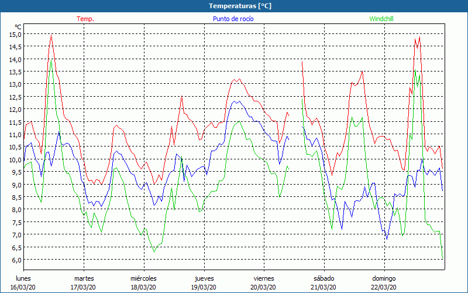
Task: Click the 10,5 y-axis value
Action: pyautogui.click(x=16, y=147)
